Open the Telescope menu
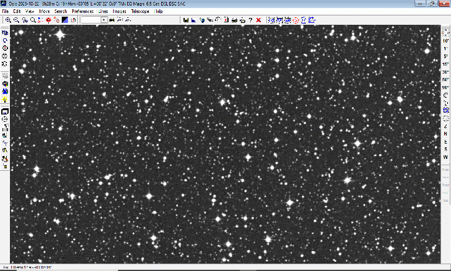This screenshot has width=451, height=271. [x=139, y=11]
